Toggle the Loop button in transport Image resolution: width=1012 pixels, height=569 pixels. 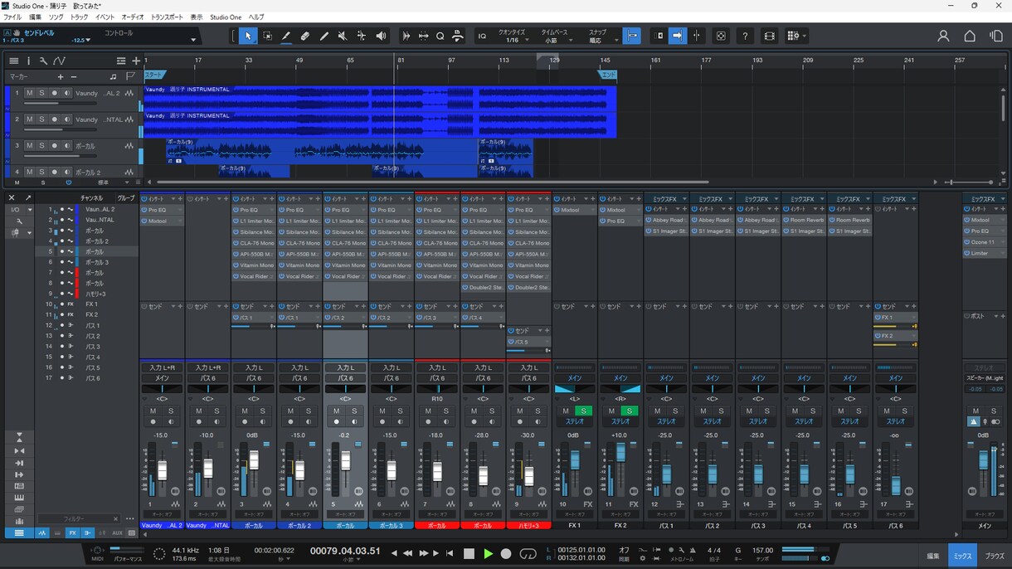pyautogui.click(x=528, y=553)
